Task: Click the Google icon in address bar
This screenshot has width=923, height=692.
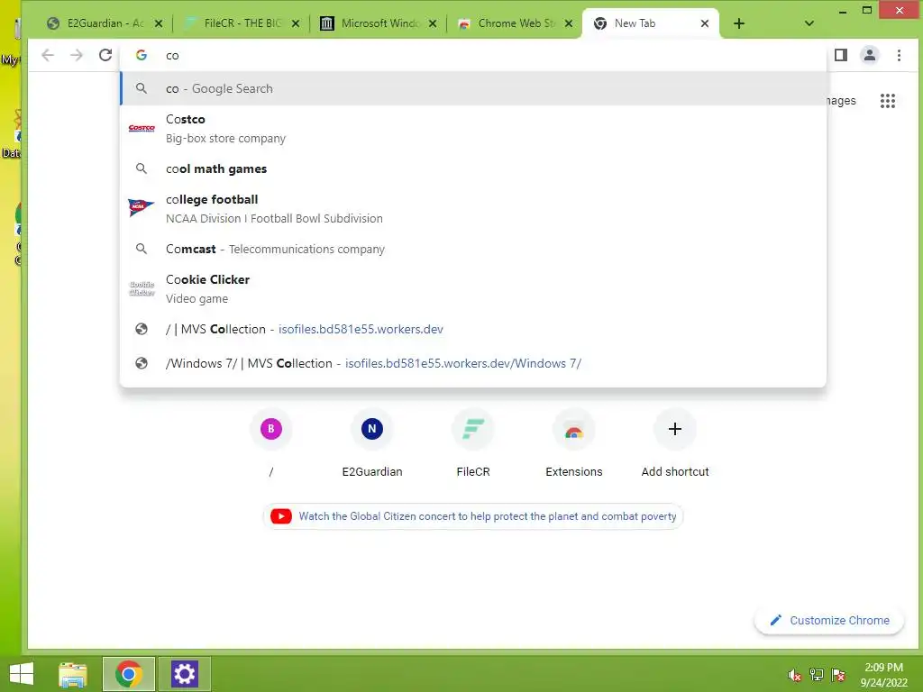Action: tap(142, 55)
